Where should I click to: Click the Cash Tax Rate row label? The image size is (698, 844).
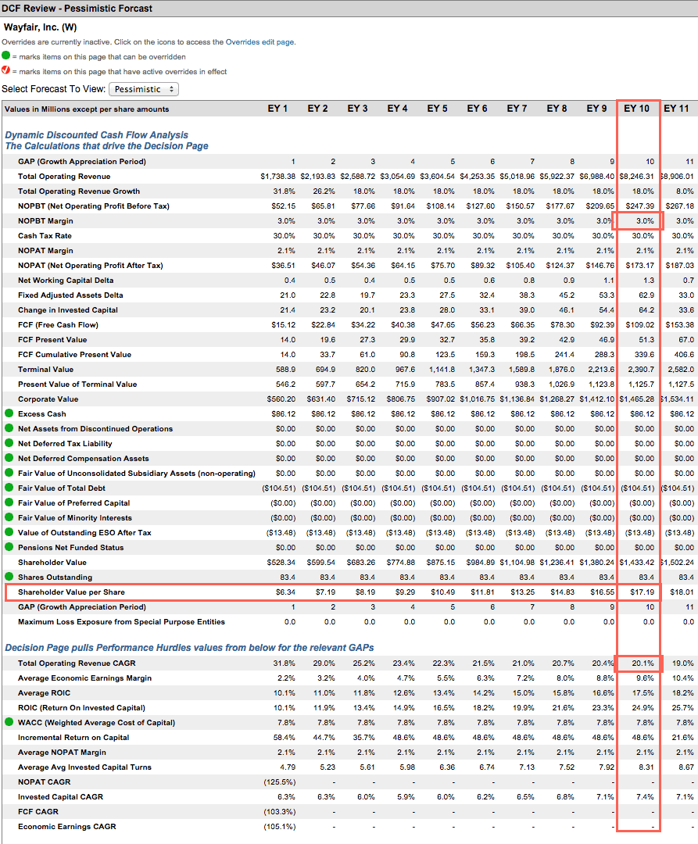tap(45, 236)
